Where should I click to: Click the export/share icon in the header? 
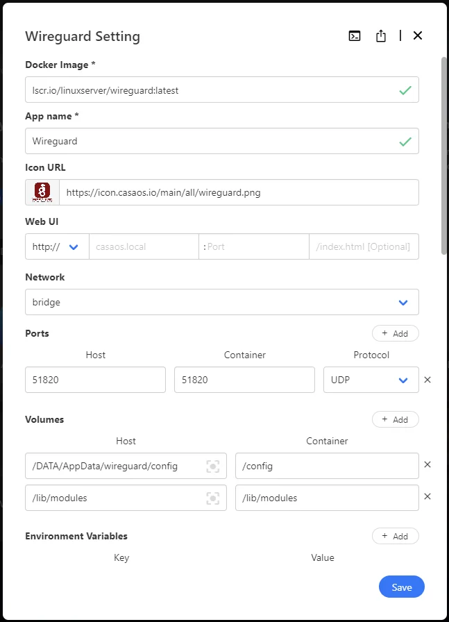[380, 35]
